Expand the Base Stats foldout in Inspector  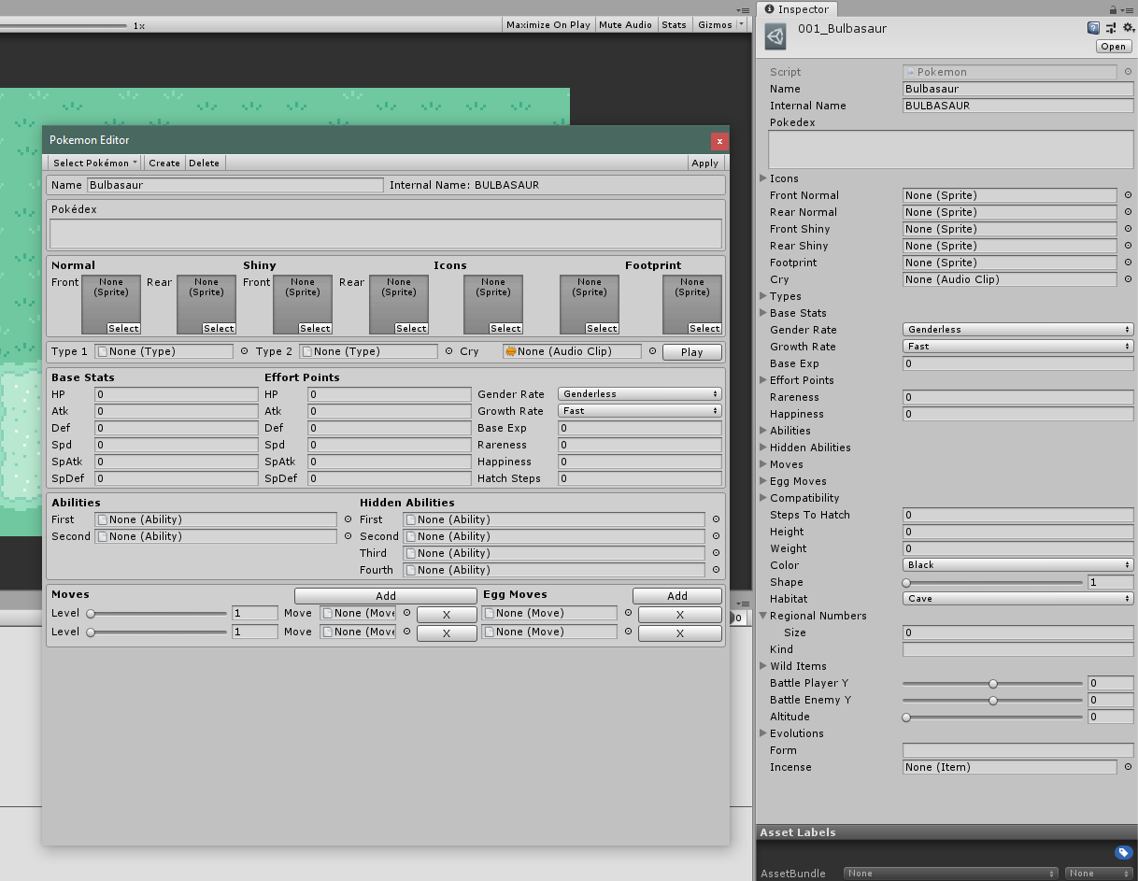763,313
